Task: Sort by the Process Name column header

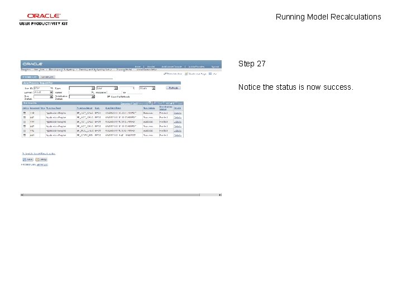Action: [x=84, y=108]
